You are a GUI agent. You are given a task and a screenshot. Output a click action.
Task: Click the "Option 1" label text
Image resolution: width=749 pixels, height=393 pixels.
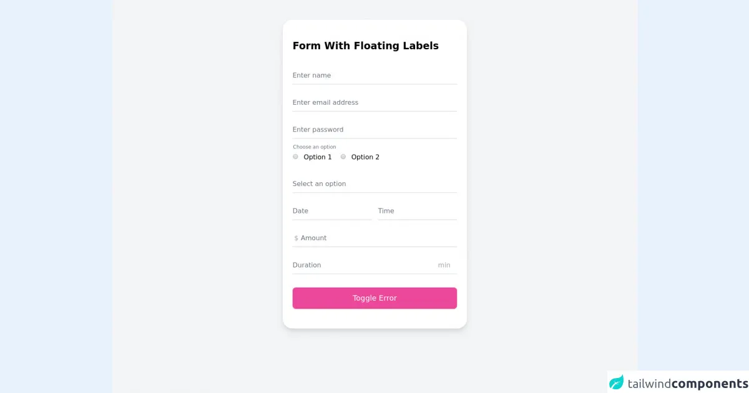pyautogui.click(x=318, y=157)
